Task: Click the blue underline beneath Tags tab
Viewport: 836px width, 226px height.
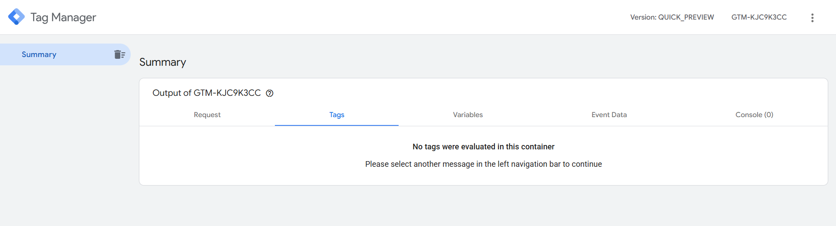Action: click(336, 125)
